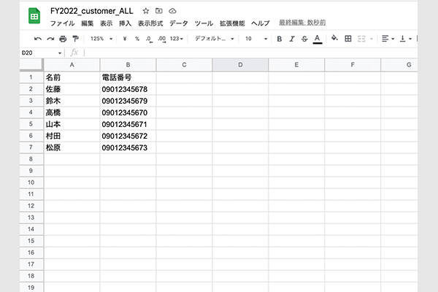Click the percent format button

[137, 39]
